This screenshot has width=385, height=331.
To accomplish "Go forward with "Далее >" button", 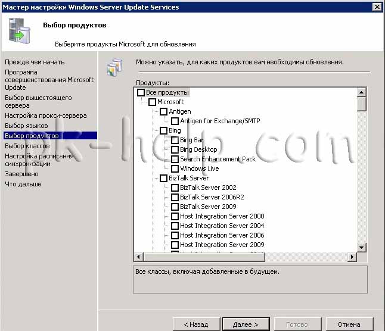I will [x=246, y=324].
